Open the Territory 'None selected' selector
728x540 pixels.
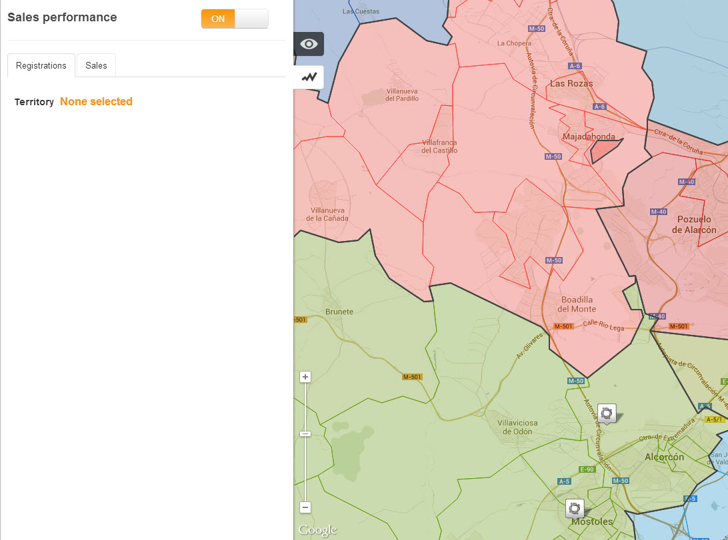96,102
